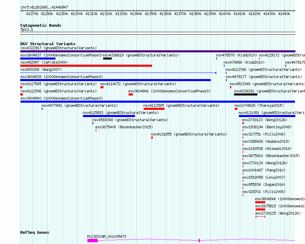
Task: Open nsv4569348 variant label
Action: point(130,120)
